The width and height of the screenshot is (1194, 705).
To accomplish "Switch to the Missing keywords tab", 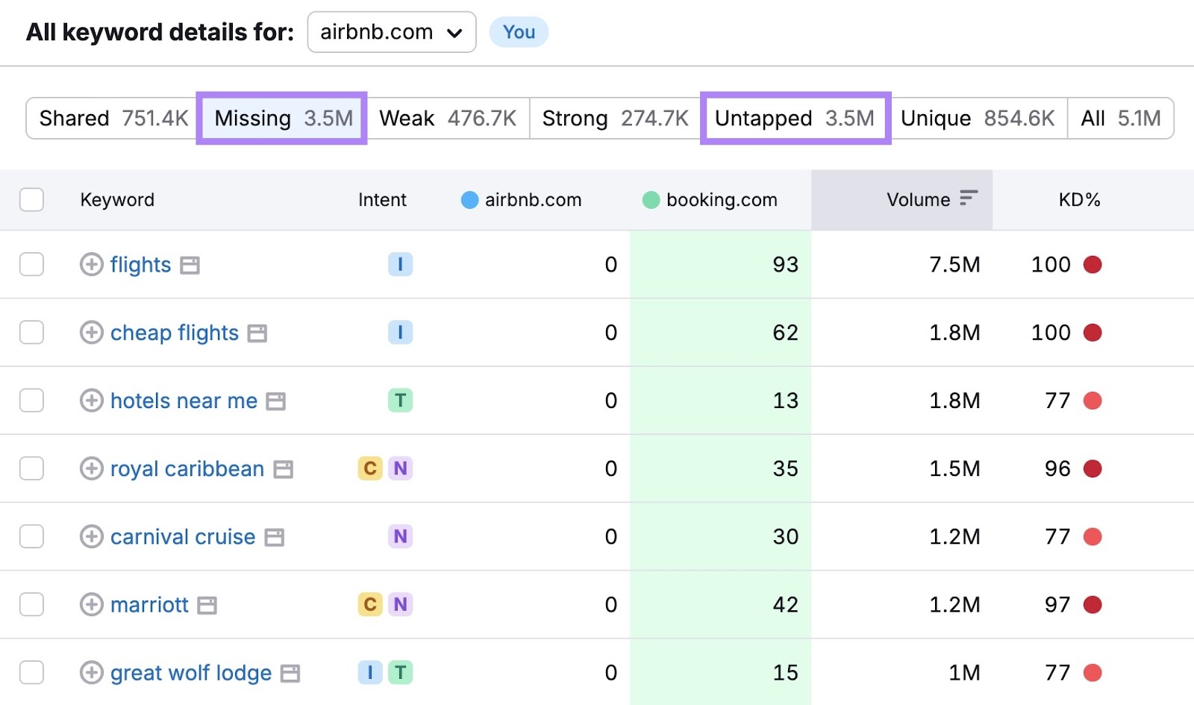I will pos(281,118).
